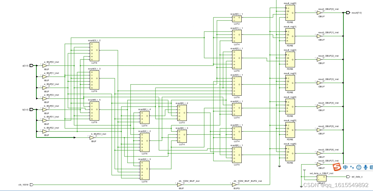This screenshot has height=191, width=373.
Task: Select the b_IBUF[0]_inst input buffer
Action: pos(45,109)
